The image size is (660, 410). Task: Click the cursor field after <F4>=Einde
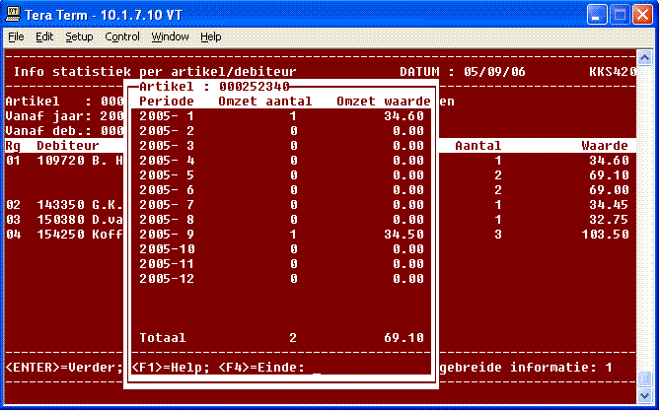click(316, 368)
